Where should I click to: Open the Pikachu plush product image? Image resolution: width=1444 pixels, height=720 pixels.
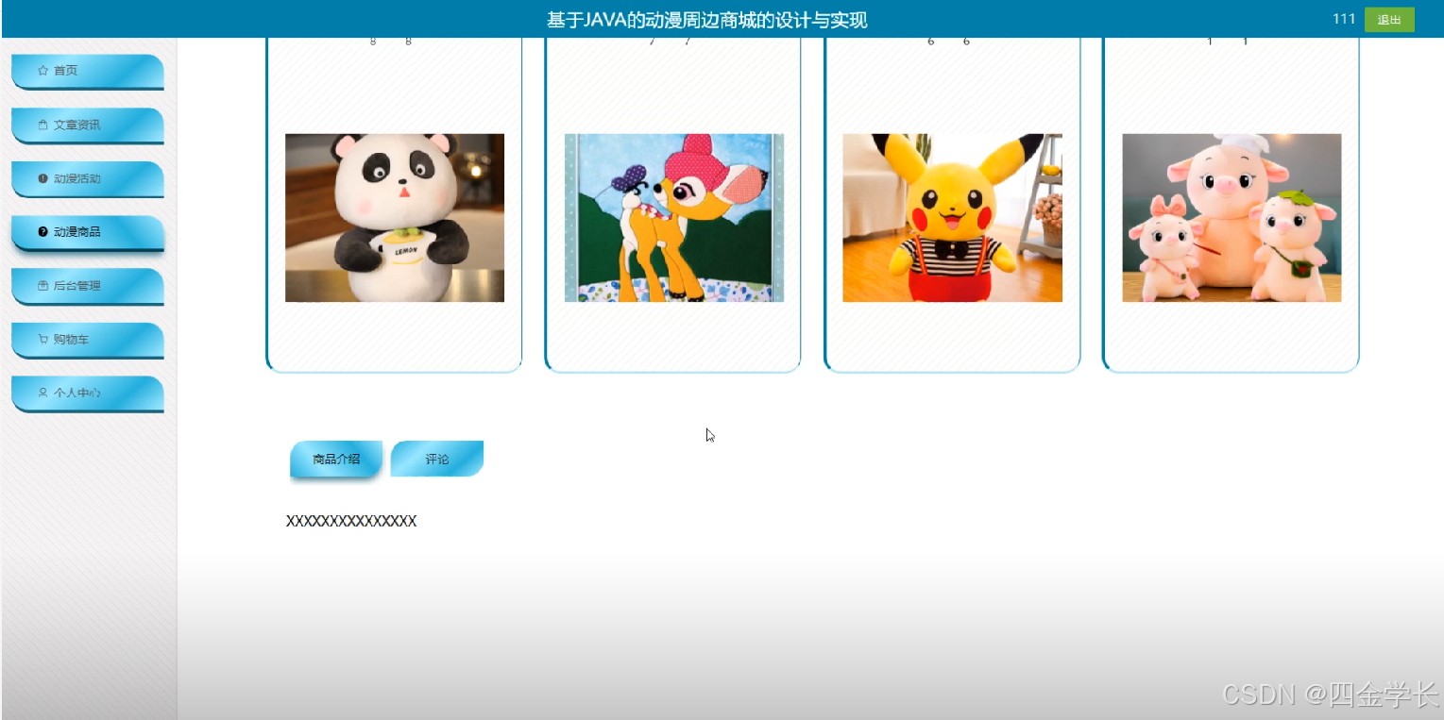coord(952,218)
